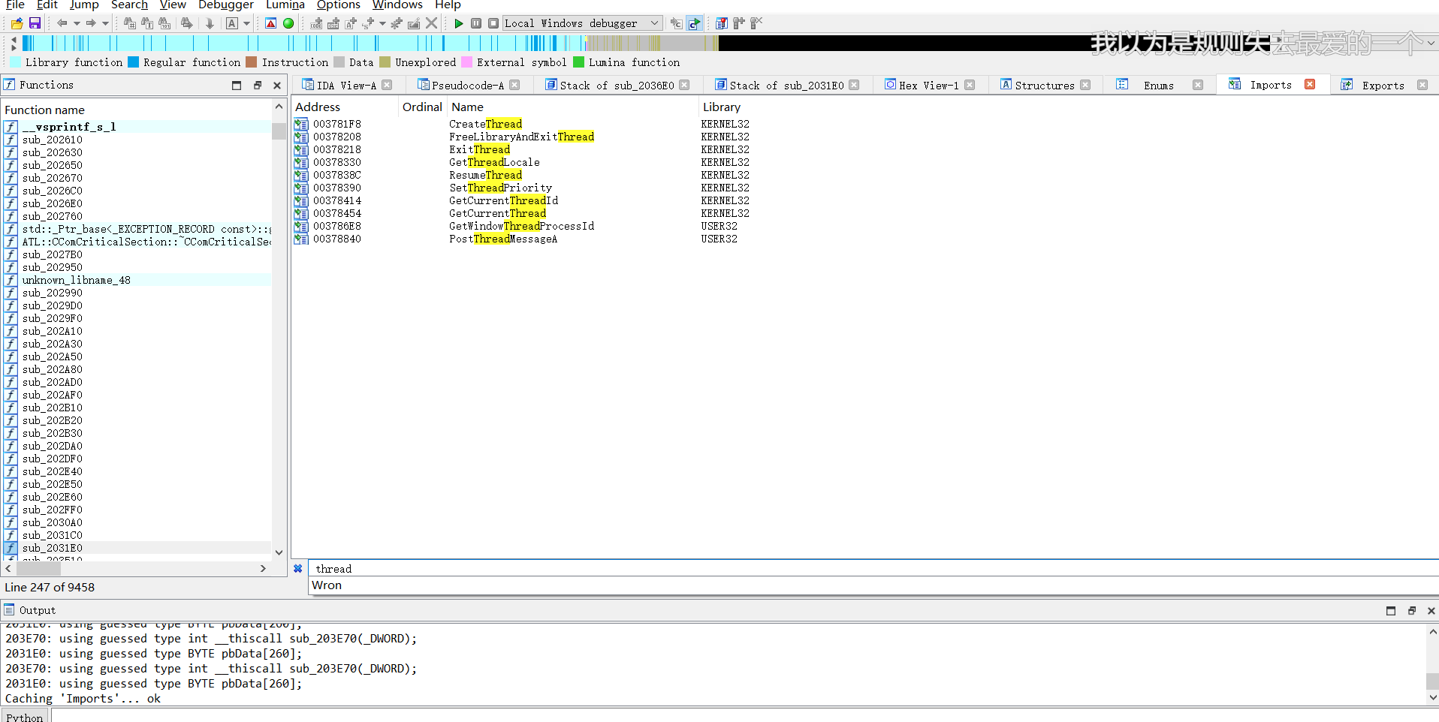Open the Options menu
Image resolution: width=1439 pixels, height=722 pixels.
click(x=339, y=5)
